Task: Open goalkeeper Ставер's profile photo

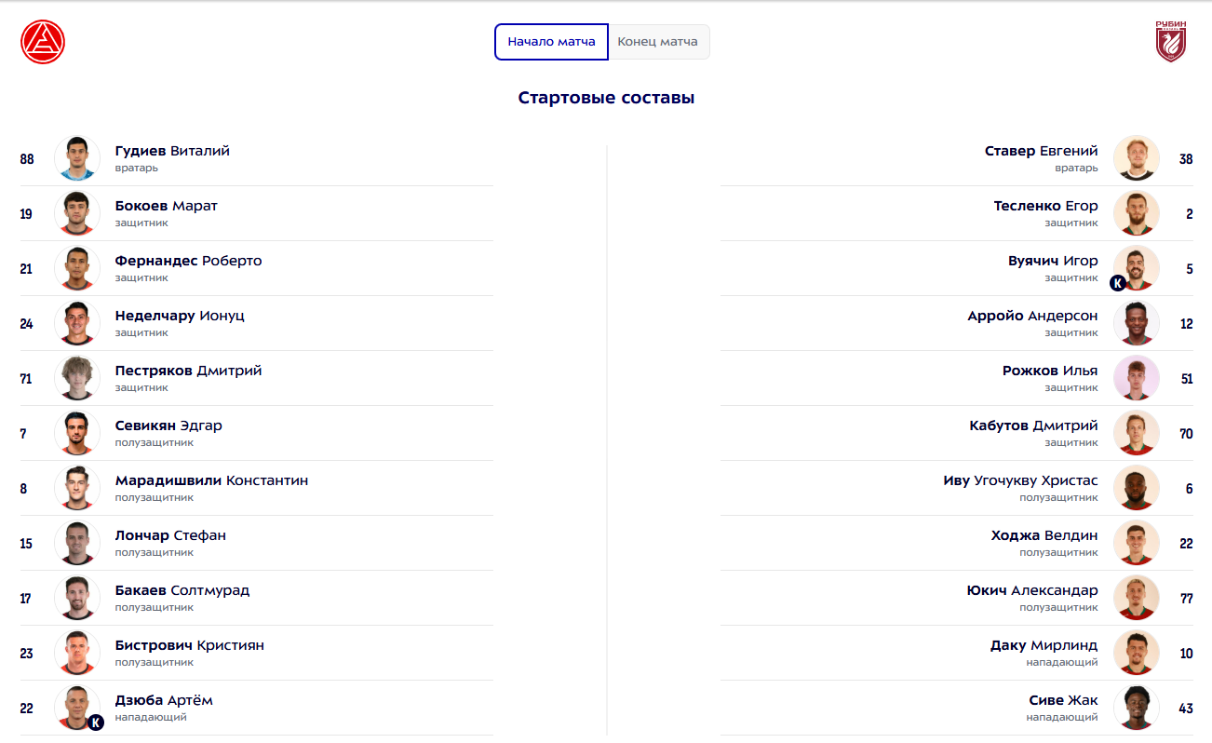Action: point(1137,158)
